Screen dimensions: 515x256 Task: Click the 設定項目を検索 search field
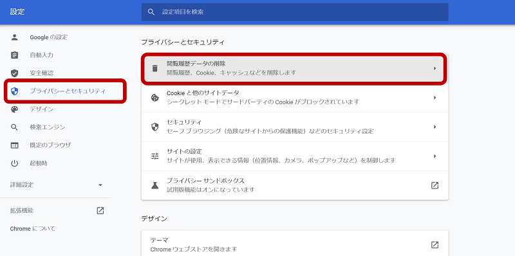(x=295, y=12)
